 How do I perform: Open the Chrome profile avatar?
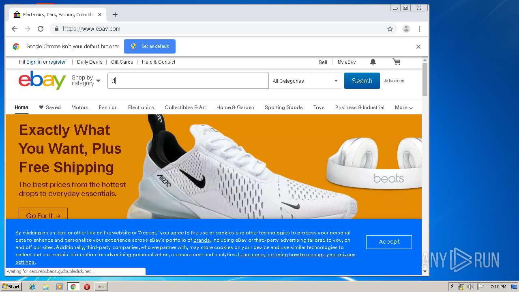click(406, 29)
